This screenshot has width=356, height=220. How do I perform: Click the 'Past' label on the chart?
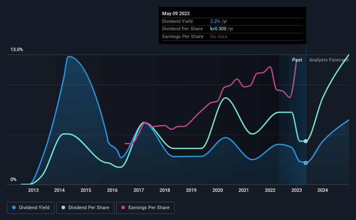[x=297, y=60]
